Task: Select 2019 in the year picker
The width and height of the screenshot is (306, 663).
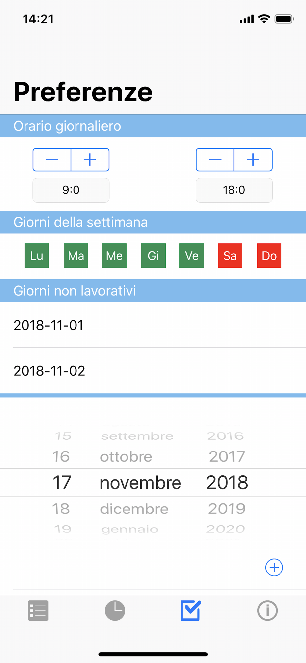Action: [227, 509]
